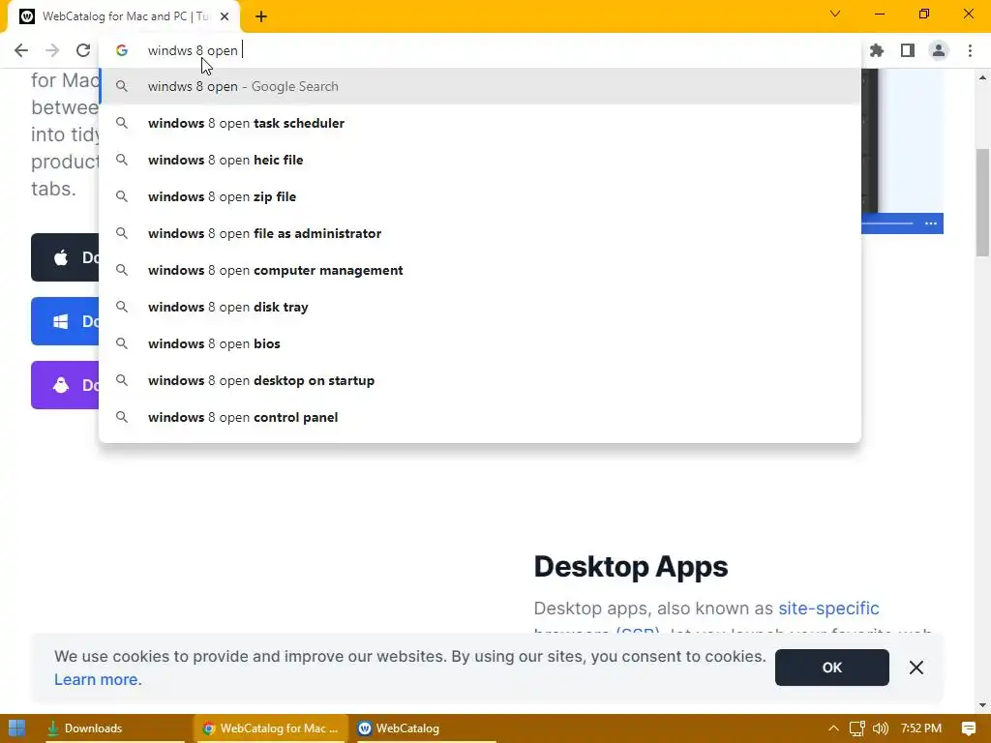Click the Windows download button
The image size is (991, 743).
coord(65,321)
